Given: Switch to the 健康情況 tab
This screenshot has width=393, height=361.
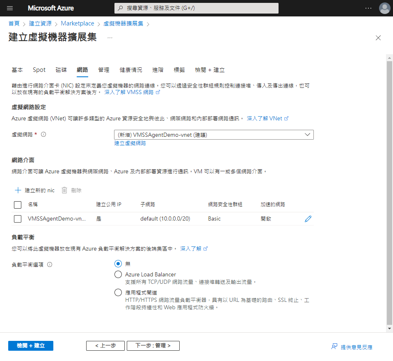Looking at the screenshot, I should click(131, 70).
